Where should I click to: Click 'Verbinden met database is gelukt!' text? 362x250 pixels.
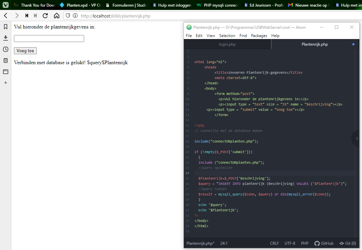point(50,63)
